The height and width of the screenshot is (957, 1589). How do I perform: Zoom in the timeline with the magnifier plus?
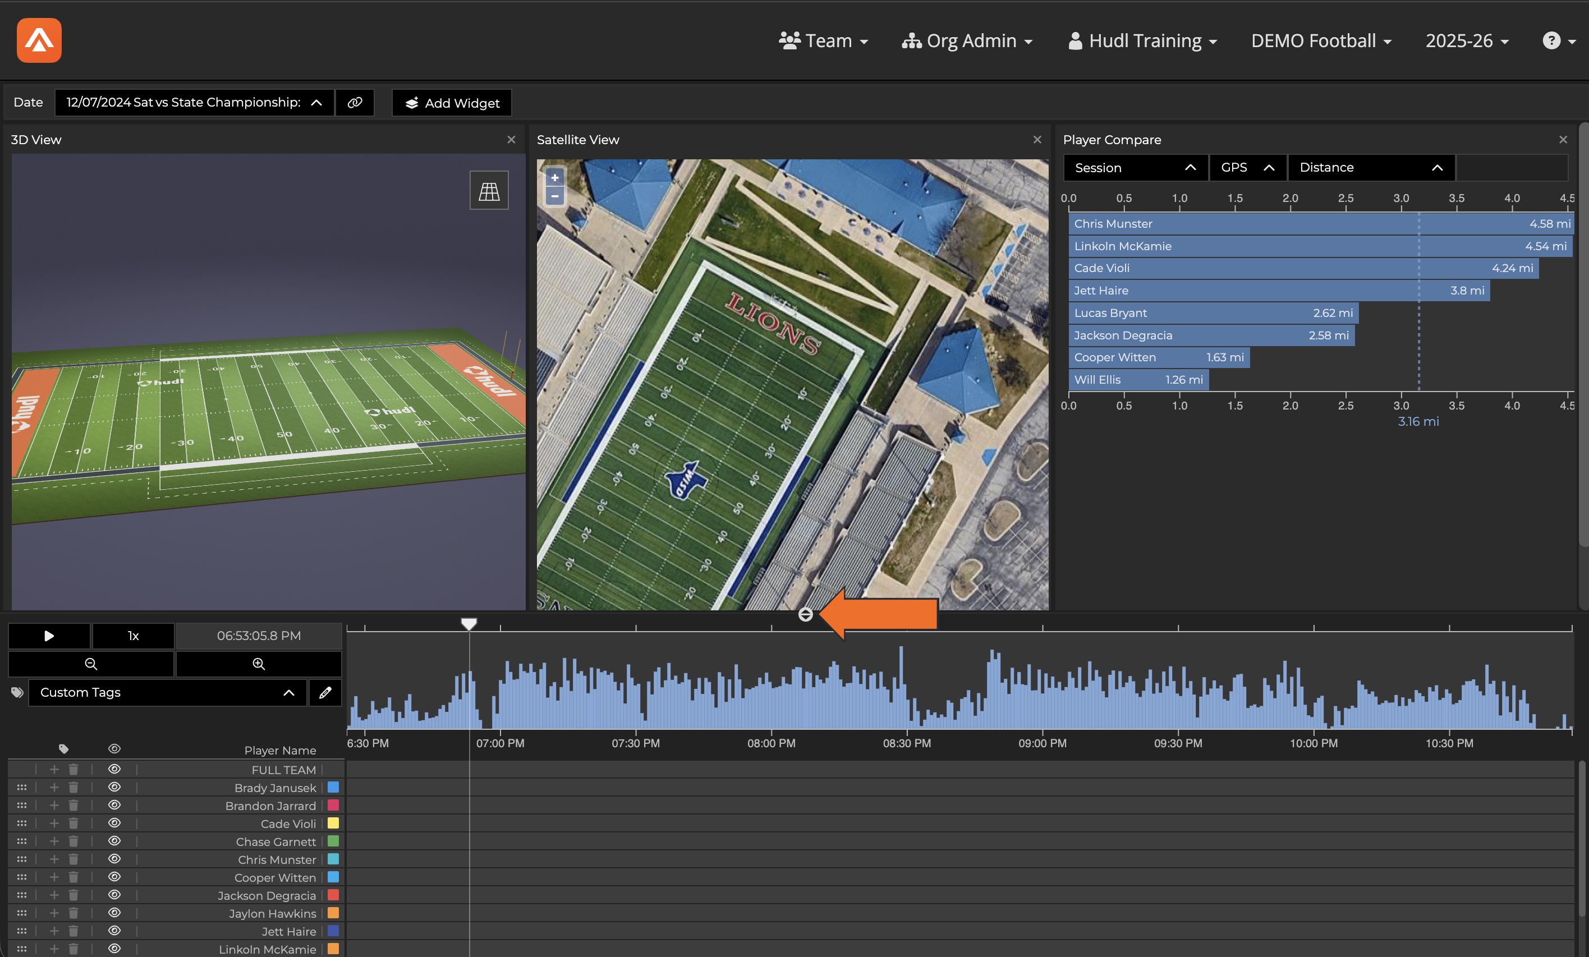pyautogui.click(x=259, y=664)
